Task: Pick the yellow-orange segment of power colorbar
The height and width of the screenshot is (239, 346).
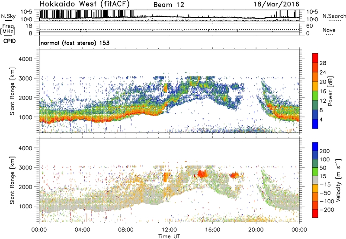Action: pyautogui.click(x=315, y=86)
